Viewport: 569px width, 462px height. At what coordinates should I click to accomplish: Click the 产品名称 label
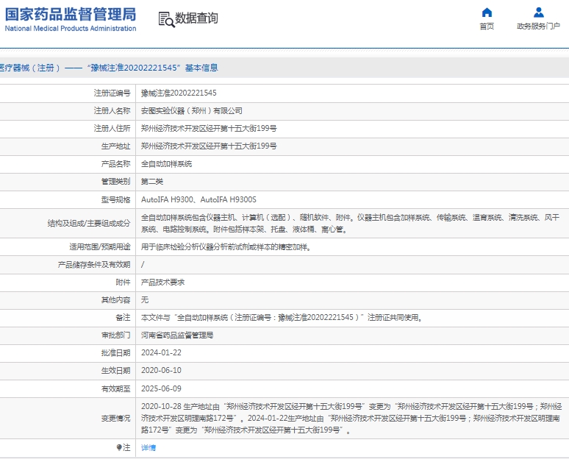115,164
